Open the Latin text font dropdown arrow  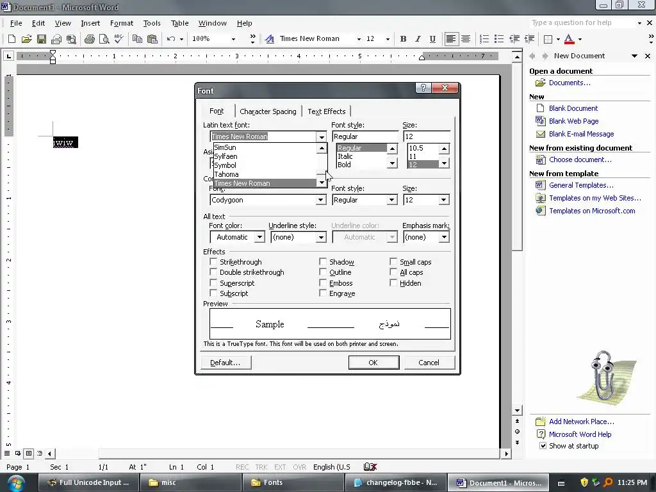coord(321,137)
